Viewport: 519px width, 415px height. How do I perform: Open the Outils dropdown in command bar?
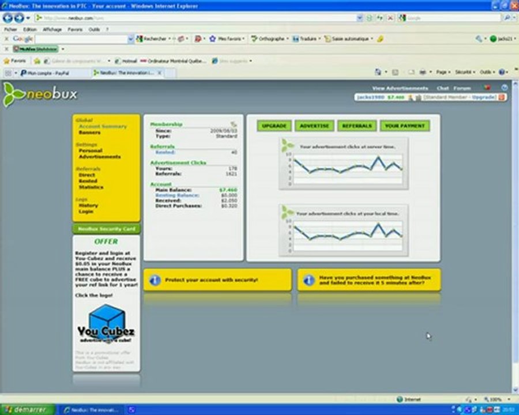pyautogui.click(x=487, y=72)
